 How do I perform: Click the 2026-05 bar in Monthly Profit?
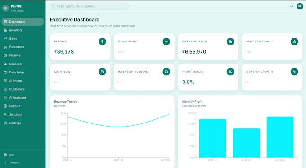246,143
